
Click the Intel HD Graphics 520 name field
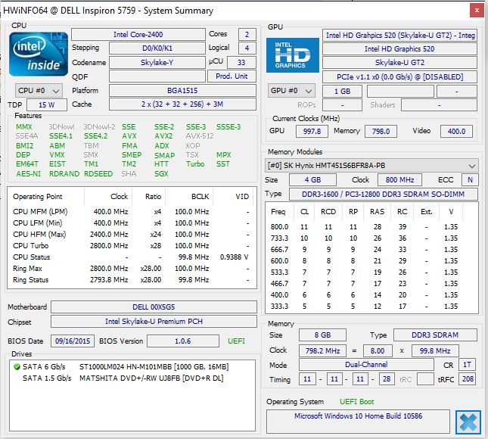(399, 49)
